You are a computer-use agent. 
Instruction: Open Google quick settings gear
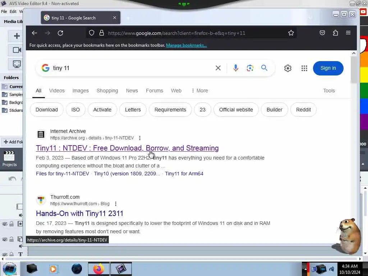click(x=288, y=68)
